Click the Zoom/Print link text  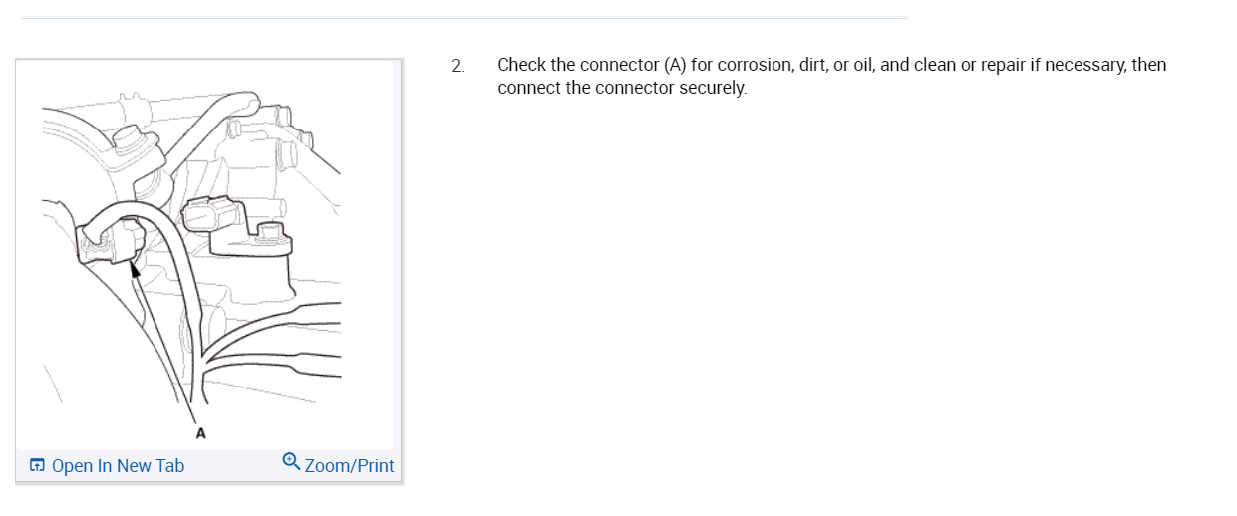coord(349,466)
